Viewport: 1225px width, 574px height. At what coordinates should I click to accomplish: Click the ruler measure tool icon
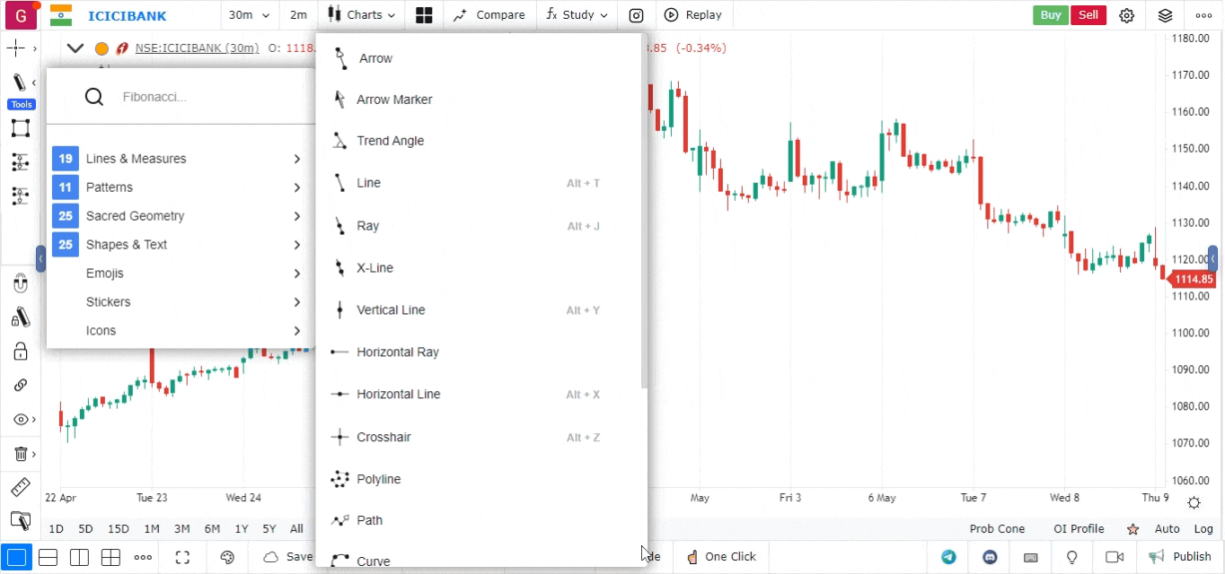tap(20, 488)
